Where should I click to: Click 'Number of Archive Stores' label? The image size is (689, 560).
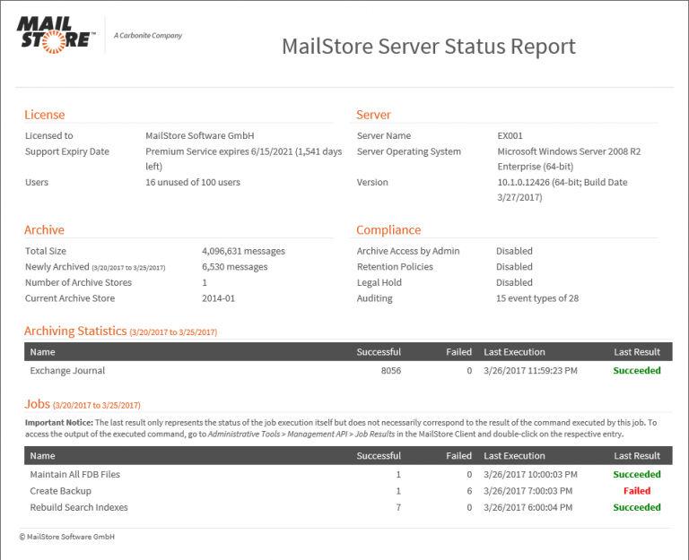(x=78, y=282)
